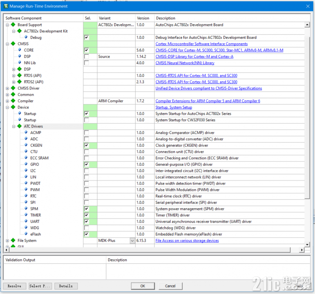Click the Common group diamond icon
The height and width of the screenshot is (294, 315).
pos(13,94)
